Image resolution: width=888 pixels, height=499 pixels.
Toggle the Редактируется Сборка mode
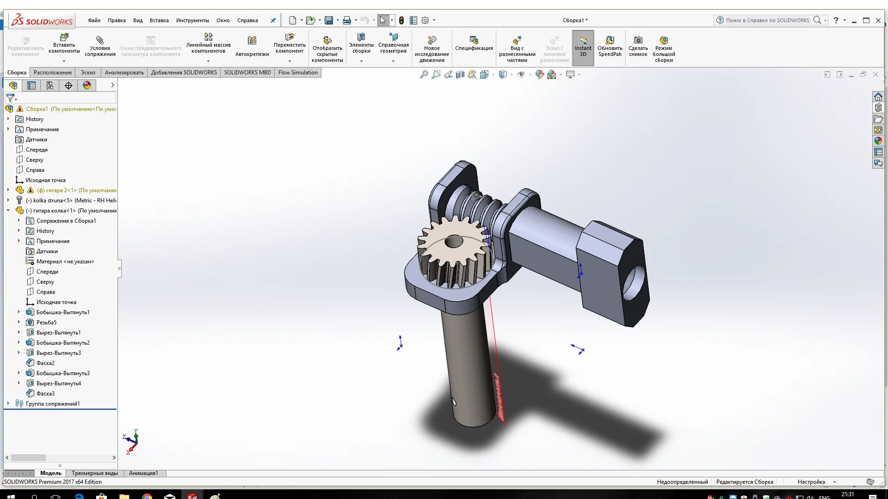pos(745,481)
